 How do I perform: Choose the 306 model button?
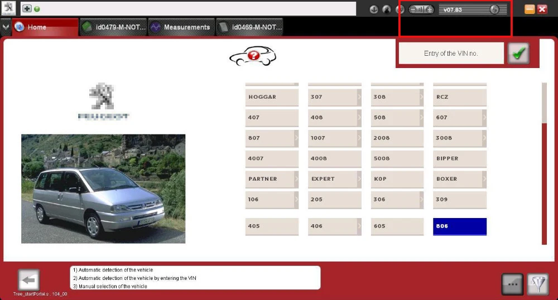(397, 200)
